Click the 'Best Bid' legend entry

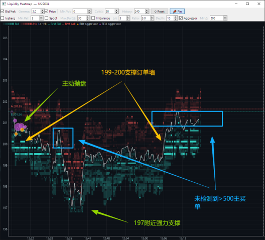54,24
